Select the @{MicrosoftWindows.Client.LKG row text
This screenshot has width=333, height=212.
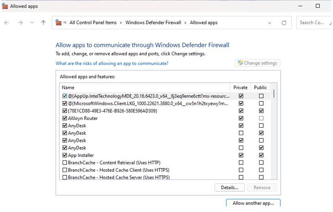[148, 104]
